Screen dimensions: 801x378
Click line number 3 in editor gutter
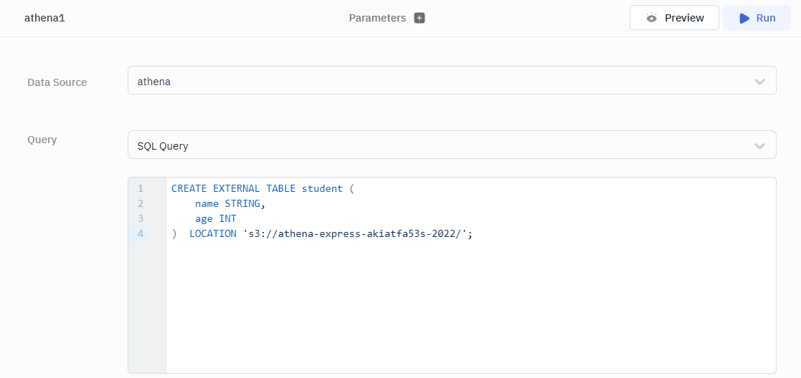point(141,219)
